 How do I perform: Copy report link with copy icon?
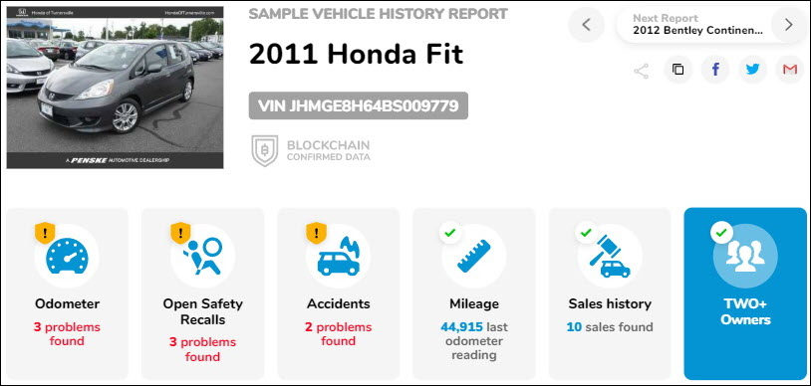click(677, 70)
